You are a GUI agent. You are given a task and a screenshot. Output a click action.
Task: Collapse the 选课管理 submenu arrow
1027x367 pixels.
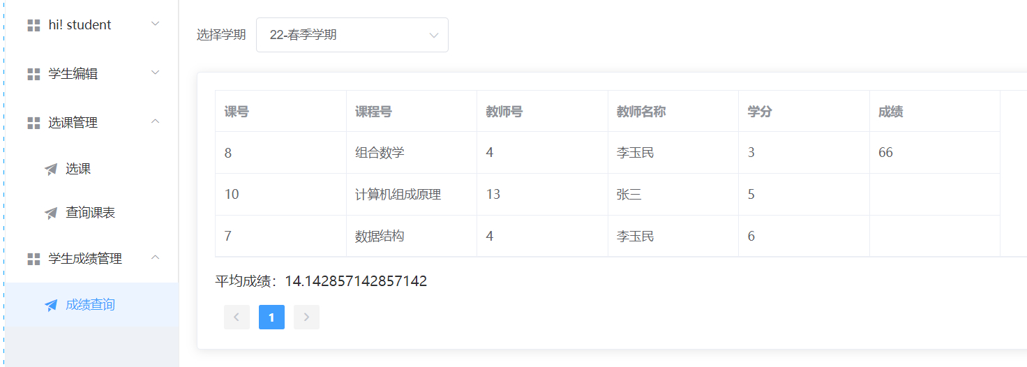pos(156,122)
